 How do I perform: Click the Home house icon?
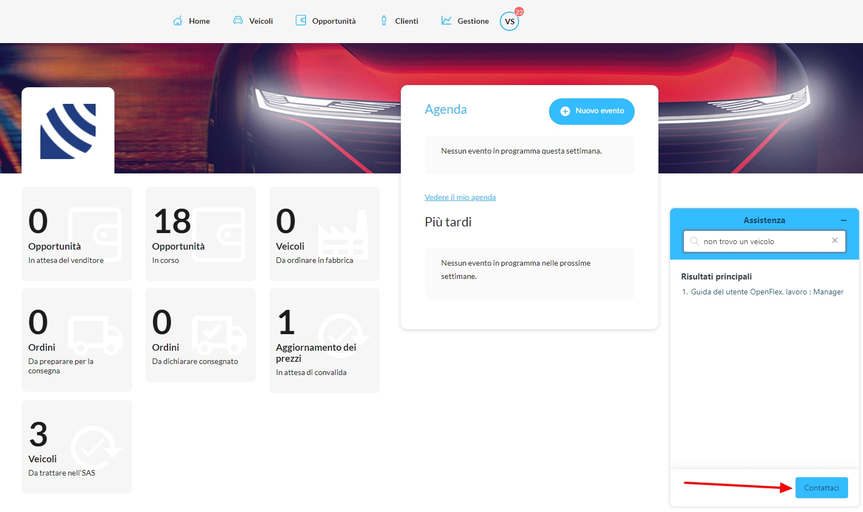pos(177,21)
